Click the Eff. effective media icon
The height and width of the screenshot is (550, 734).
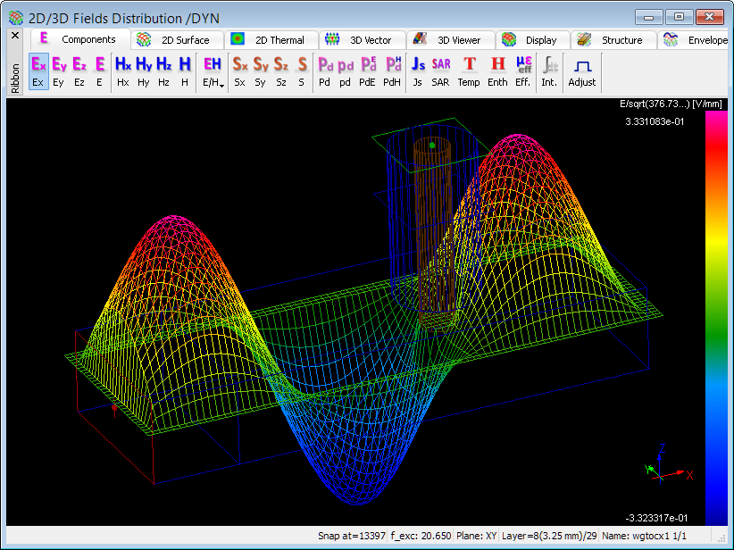[x=523, y=71]
